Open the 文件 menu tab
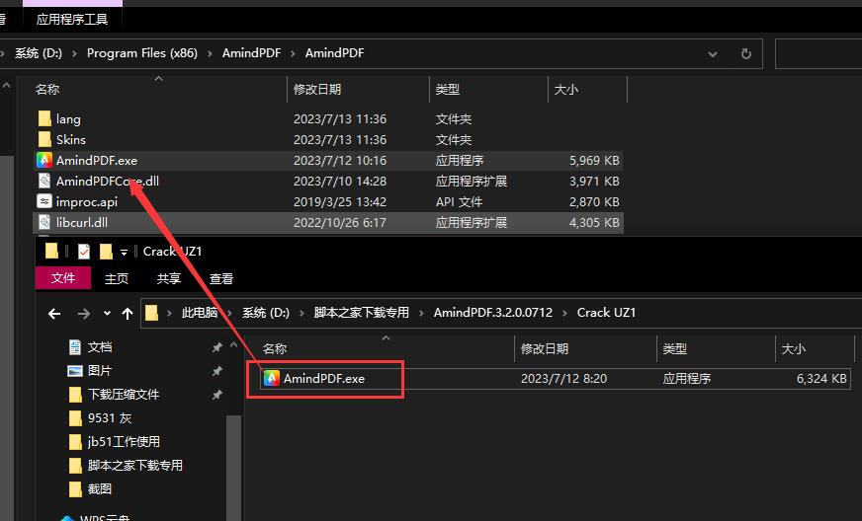Image resolution: width=862 pixels, height=521 pixels. point(62,278)
